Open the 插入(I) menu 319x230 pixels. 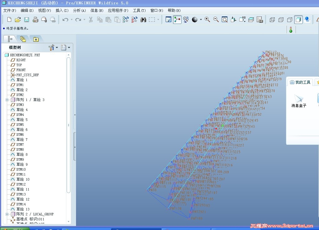pyautogui.click(x=62, y=11)
